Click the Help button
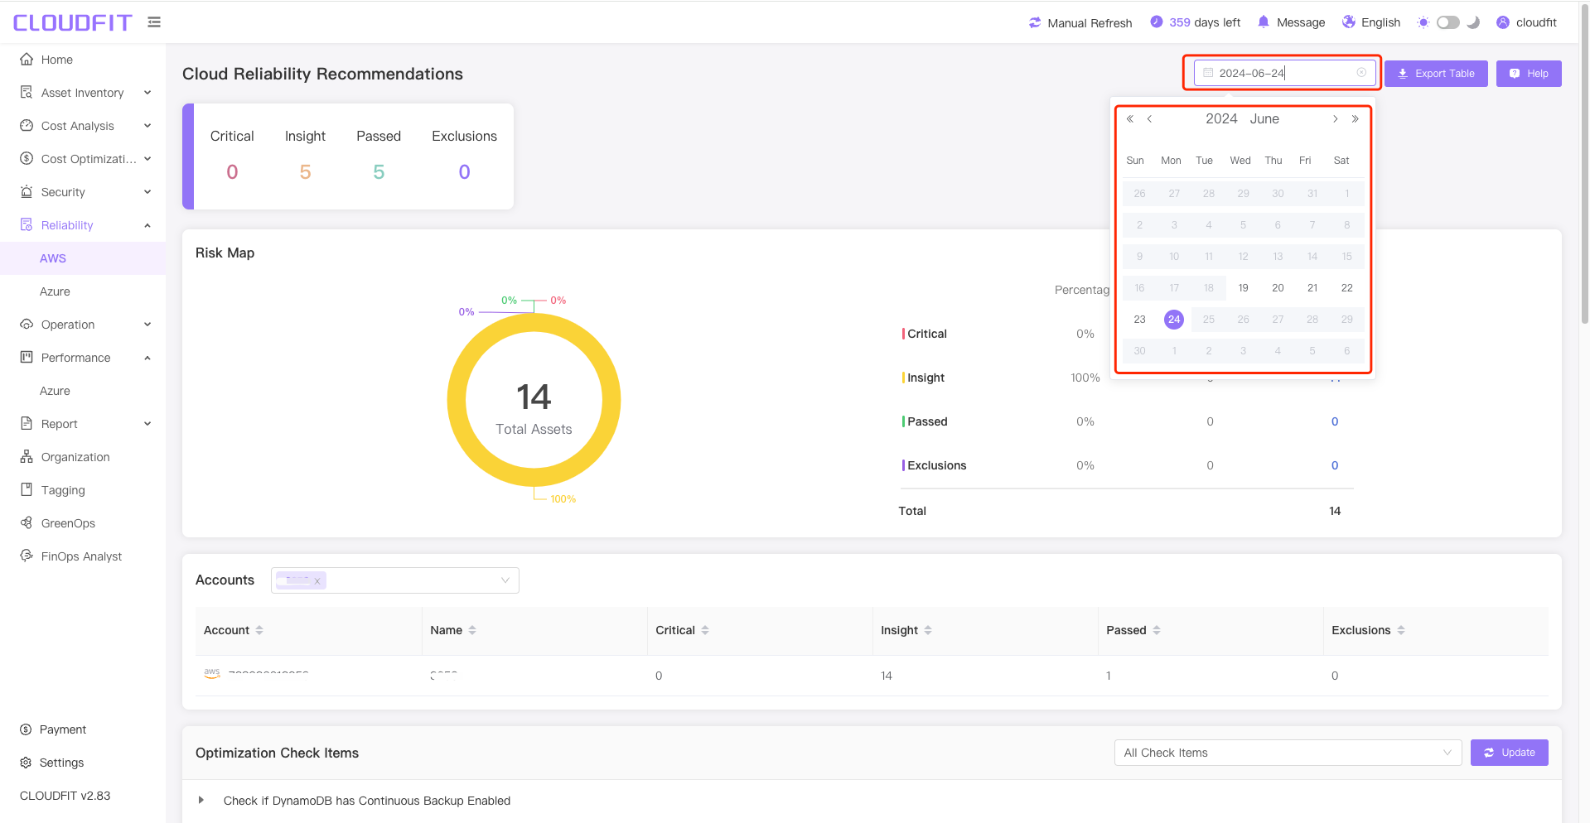The image size is (1590, 823). (1529, 74)
